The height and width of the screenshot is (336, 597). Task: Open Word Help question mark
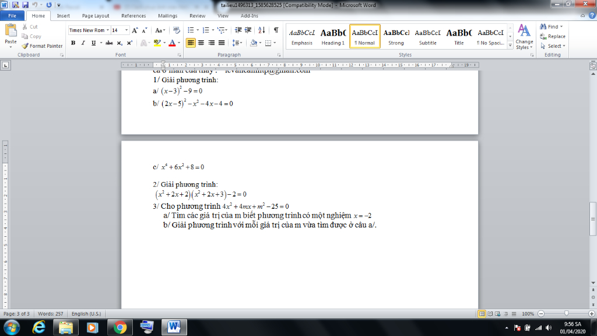pyautogui.click(x=592, y=16)
